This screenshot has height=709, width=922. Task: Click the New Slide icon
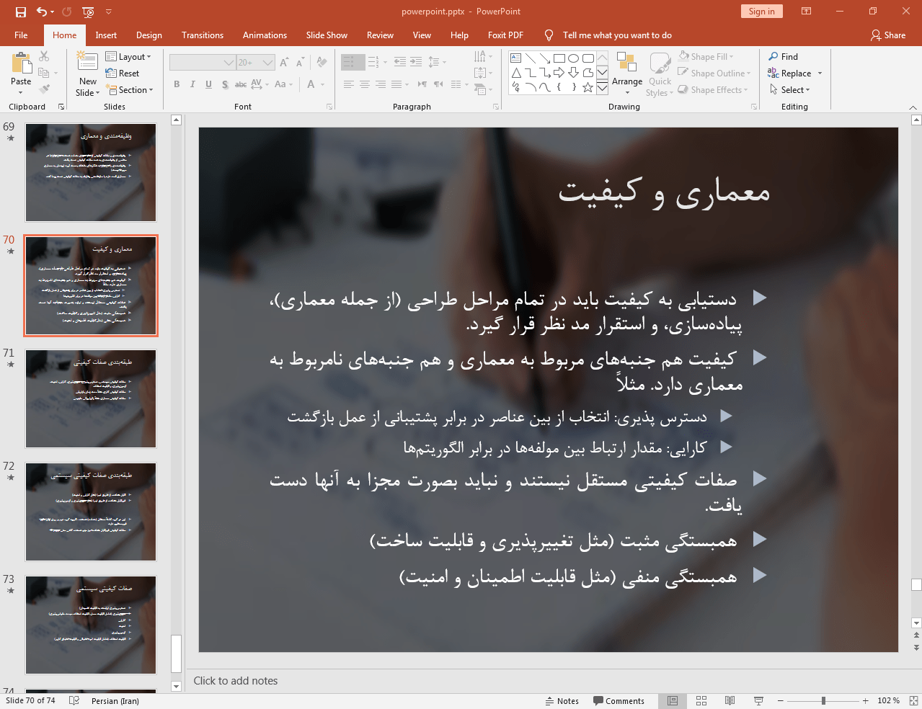87,63
